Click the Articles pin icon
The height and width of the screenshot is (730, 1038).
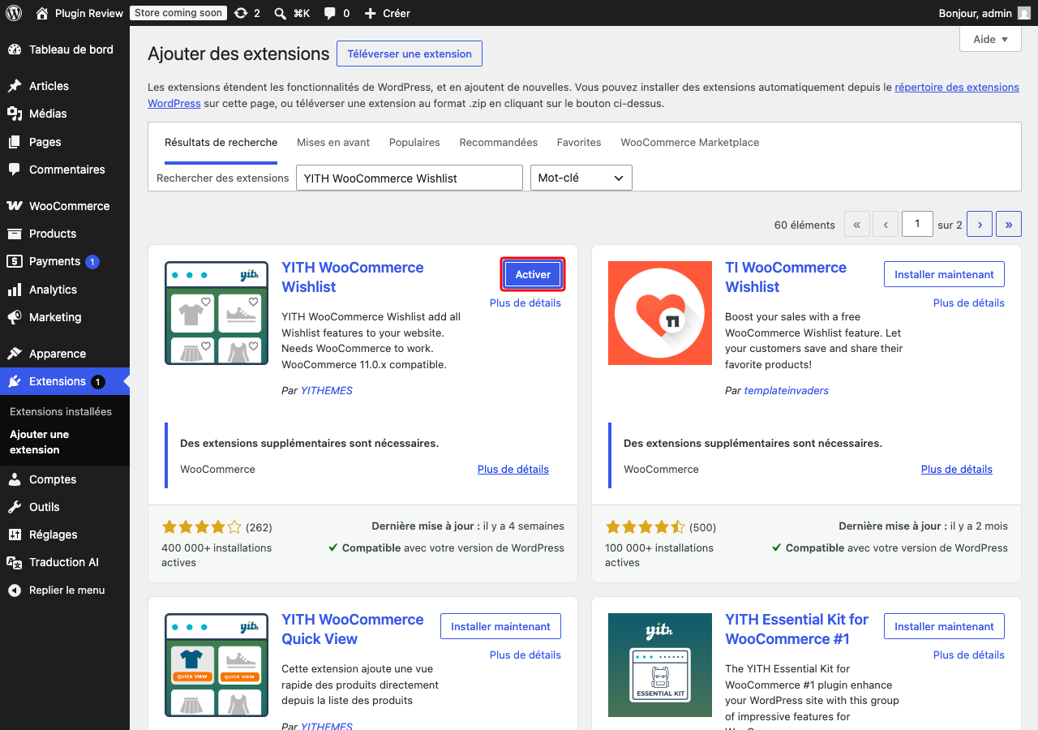click(15, 86)
